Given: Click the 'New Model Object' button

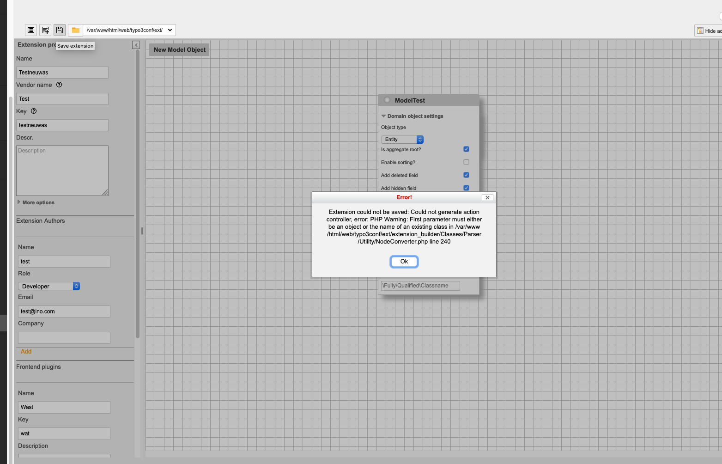Looking at the screenshot, I should click(179, 49).
